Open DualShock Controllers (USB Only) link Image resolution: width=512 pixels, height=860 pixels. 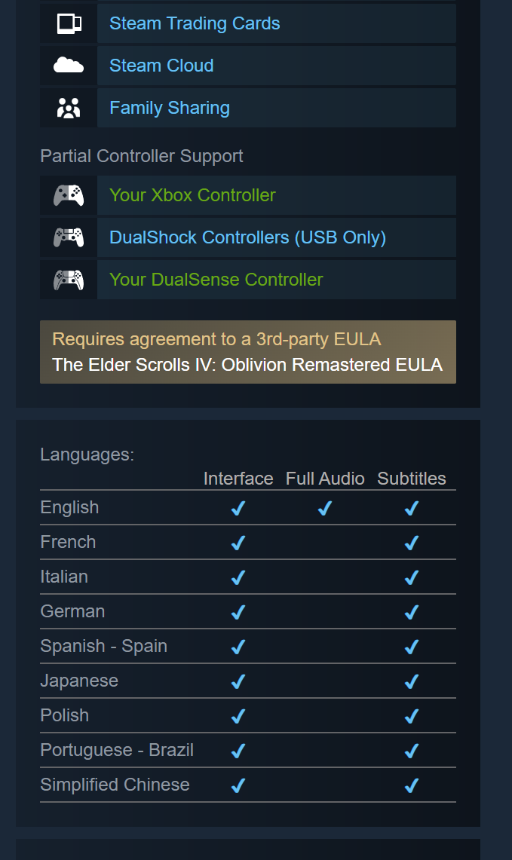(x=247, y=237)
